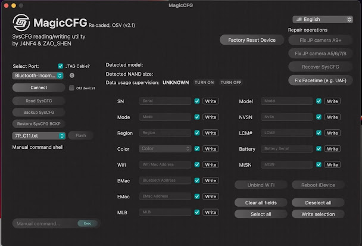Click TURN OFF for data usage supervision
362x246 pixels.
pos(231,82)
